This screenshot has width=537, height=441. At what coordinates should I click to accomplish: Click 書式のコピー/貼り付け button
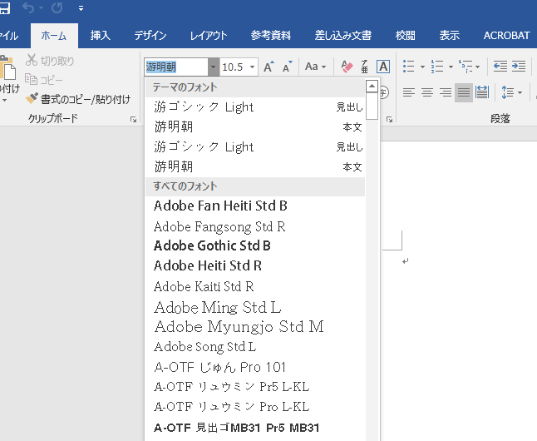coord(78,99)
